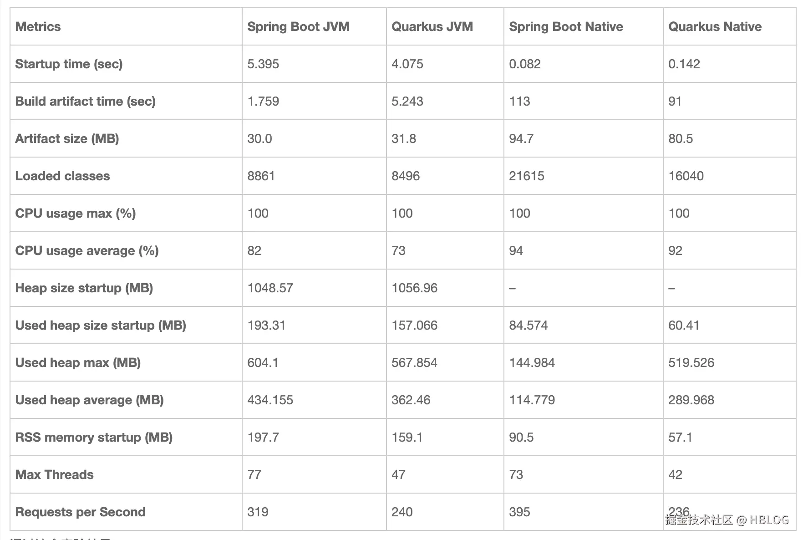Select the Requests per Second row label
803x540 pixels.
pyautogui.click(x=80, y=512)
